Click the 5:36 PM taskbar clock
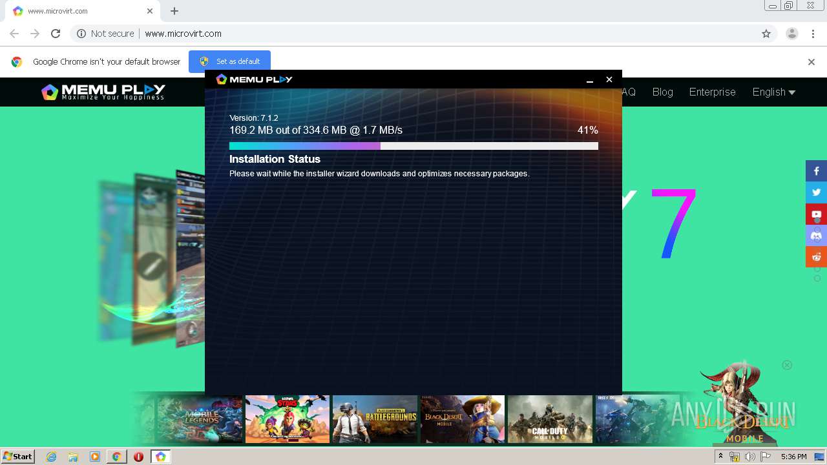This screenshot has height=465, width=827. (x=793, y=457)
